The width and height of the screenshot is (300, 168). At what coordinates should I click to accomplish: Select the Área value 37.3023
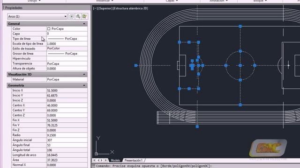click(67, 160)
